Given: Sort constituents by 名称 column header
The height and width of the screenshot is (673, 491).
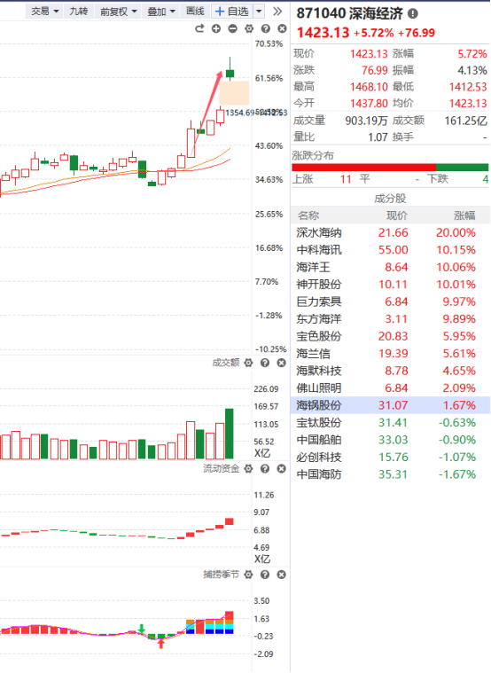Looking at the screenshot, I should pos(308,215).
